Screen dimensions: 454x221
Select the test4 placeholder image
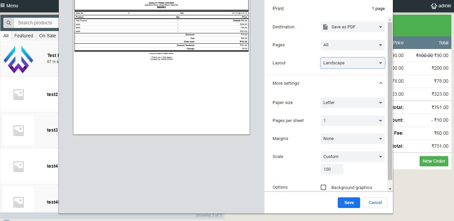18,166
